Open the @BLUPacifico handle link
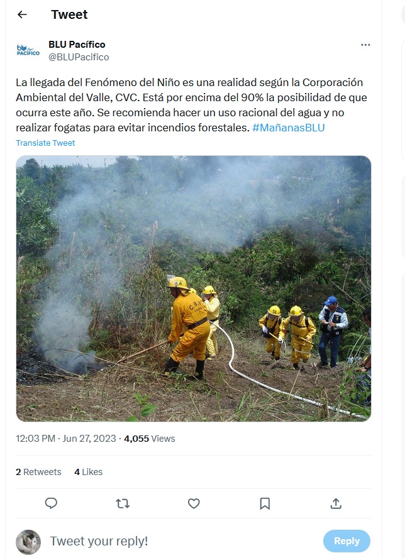 [79, 57]
